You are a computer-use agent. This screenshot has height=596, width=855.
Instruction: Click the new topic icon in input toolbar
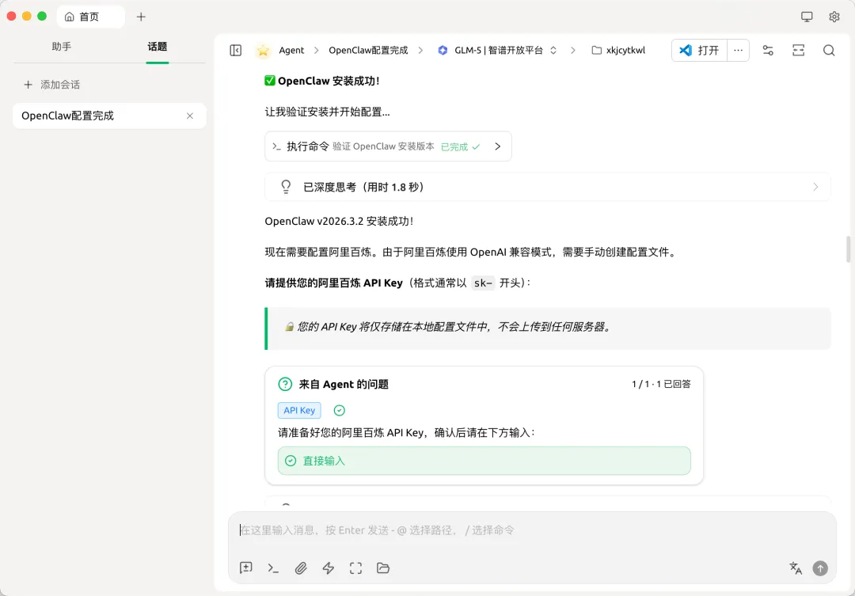pyautogui.click(x=246, y=568)
